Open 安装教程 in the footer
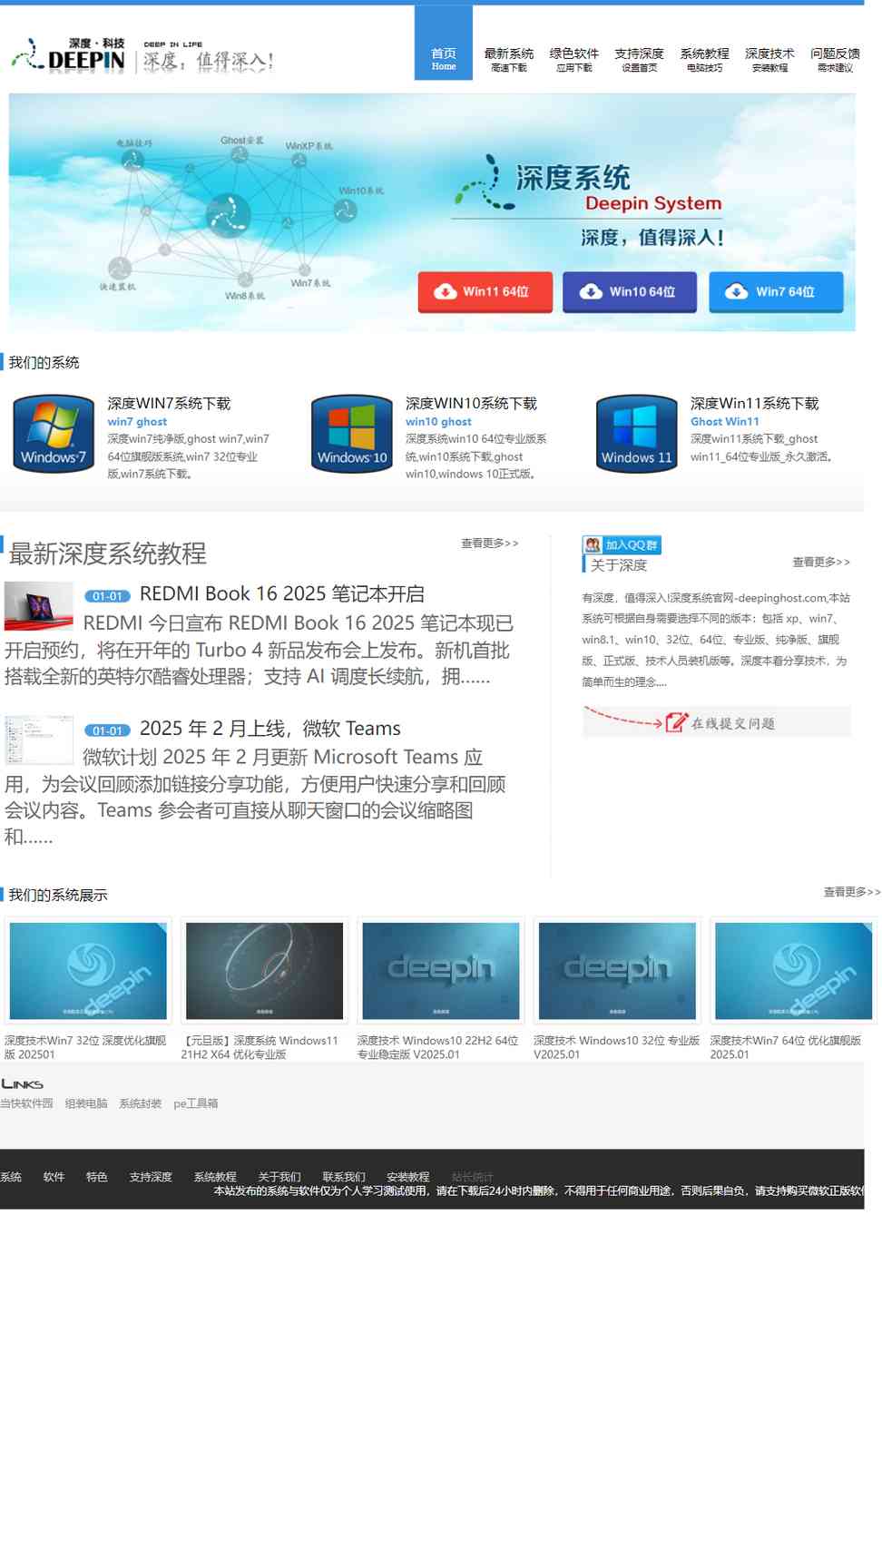This screenshot has height=1568, width=882. [x=408, y=1177]
